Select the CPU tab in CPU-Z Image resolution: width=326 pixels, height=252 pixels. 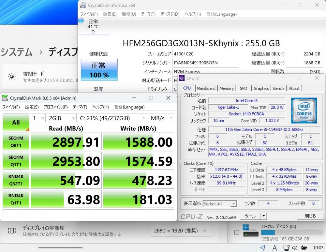tap(187, 88)
